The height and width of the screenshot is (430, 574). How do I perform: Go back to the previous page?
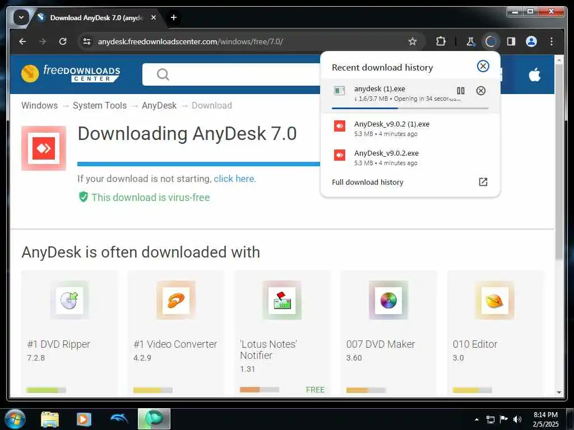coord(22,41)
